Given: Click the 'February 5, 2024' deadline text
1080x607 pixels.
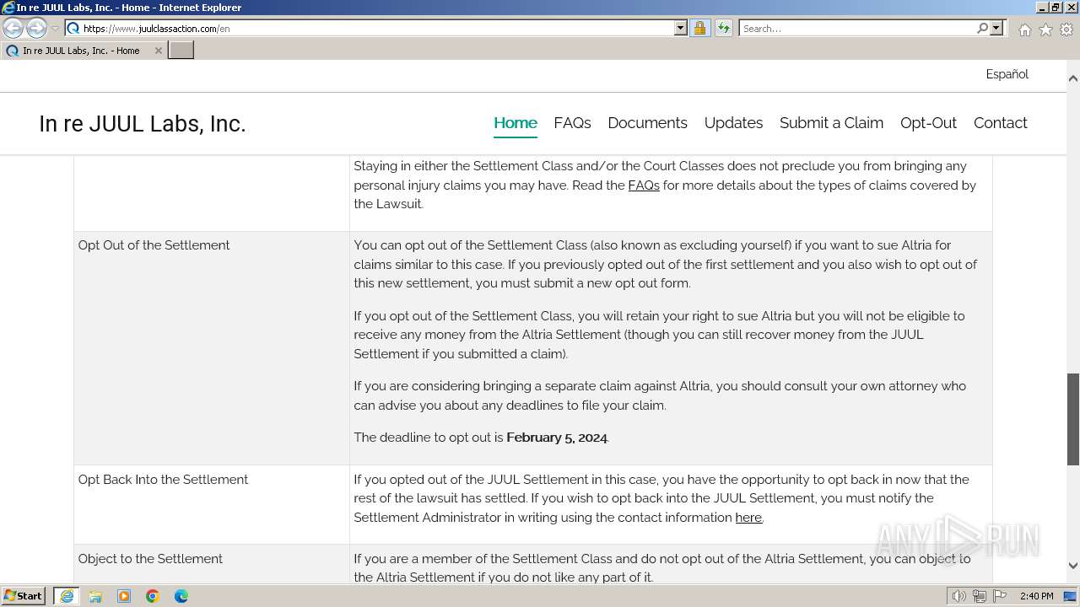Looking at the screenshot, I should click(x=557, y=438).
